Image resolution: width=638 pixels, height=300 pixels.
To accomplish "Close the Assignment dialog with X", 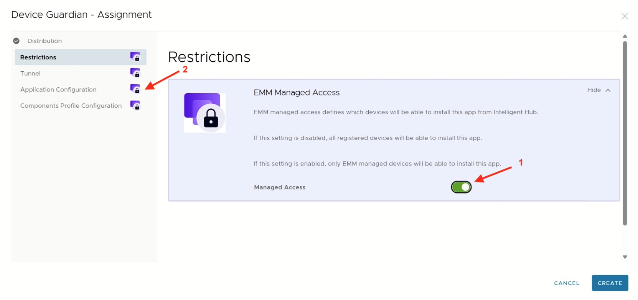I will [625, 16].
